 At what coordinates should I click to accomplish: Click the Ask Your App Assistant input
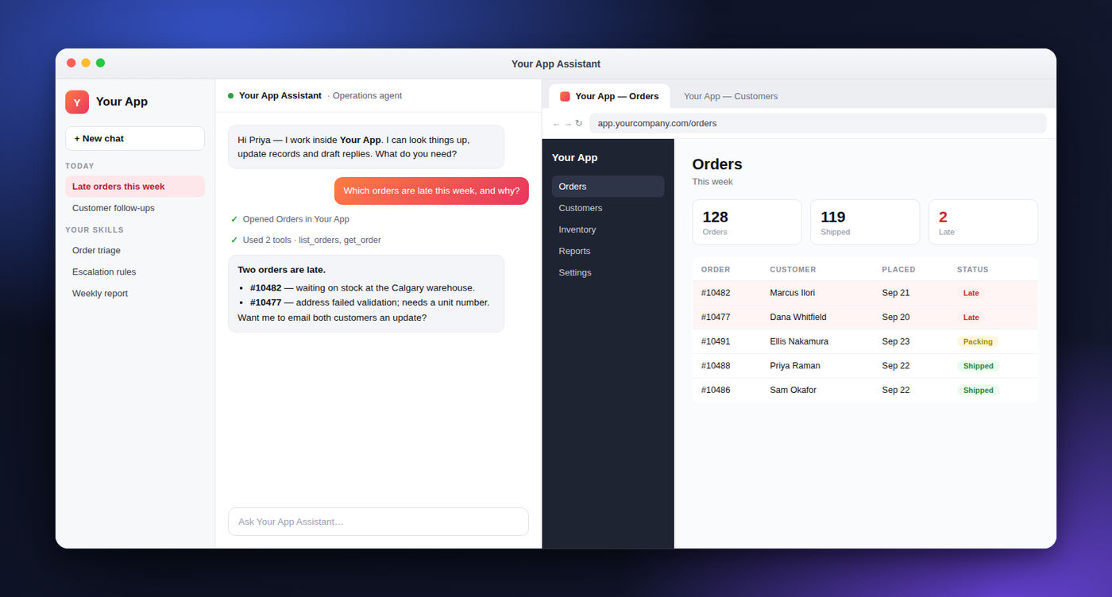pyautogui.click(x=378, y=522)
